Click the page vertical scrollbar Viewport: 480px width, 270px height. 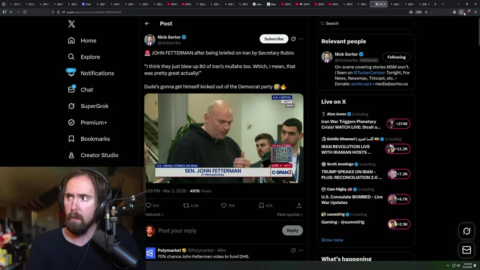[x=478, y=32]
